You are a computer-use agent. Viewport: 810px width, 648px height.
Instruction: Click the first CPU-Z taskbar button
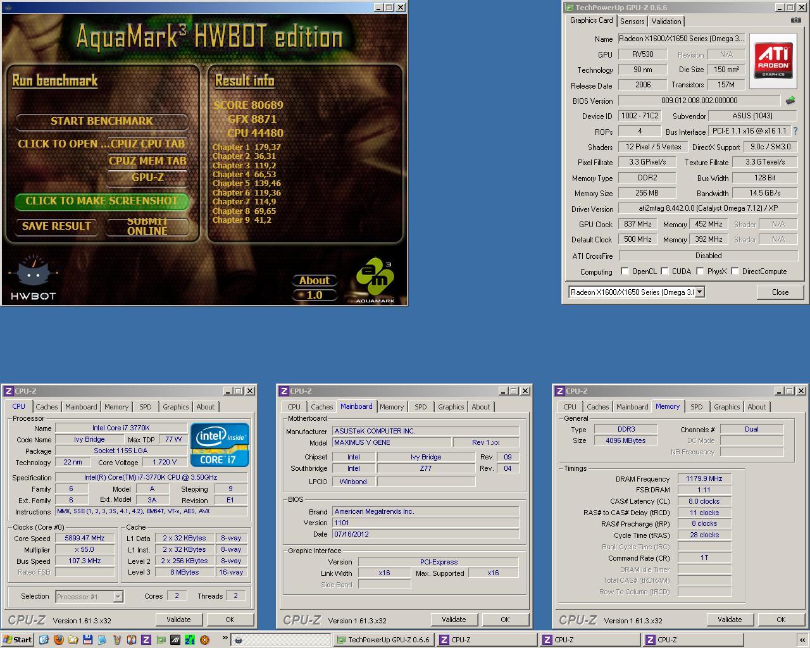487,640
